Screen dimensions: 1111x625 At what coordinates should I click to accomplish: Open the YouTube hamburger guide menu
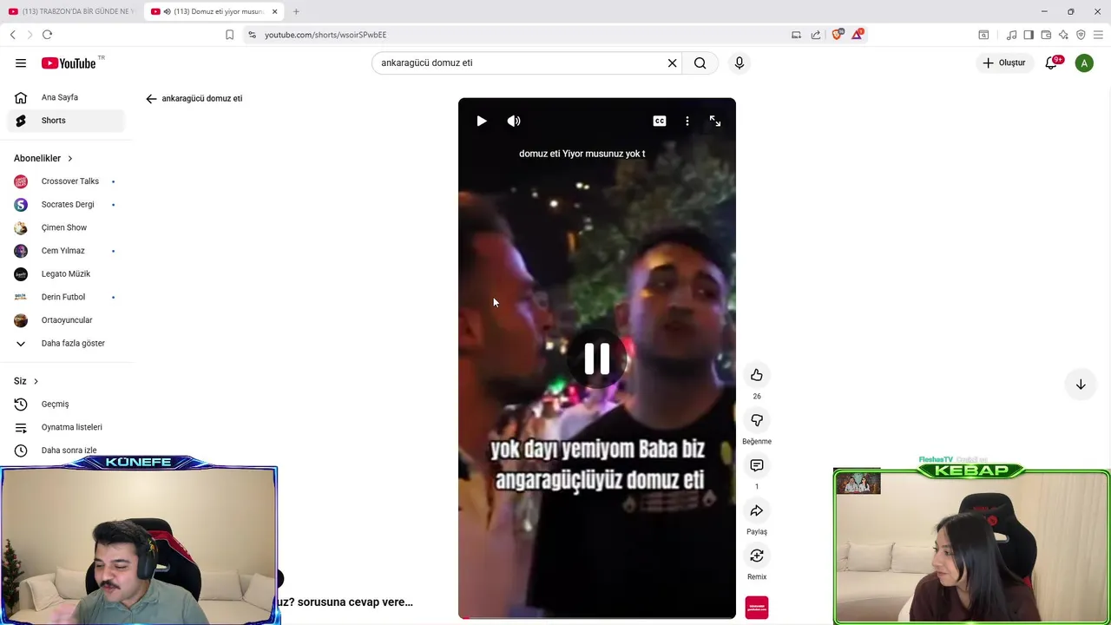click(21, 62)
